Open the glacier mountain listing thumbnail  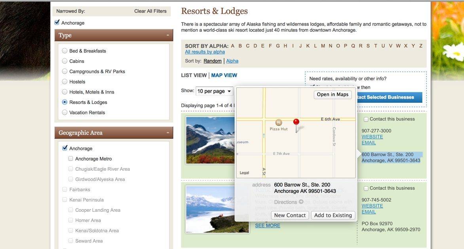[x=210, y=140]
